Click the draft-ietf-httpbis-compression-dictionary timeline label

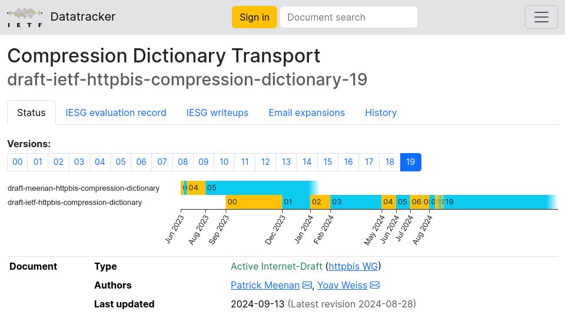point(75,202)
